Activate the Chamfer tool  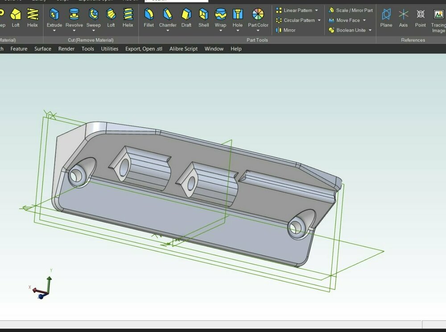(168, 18)
